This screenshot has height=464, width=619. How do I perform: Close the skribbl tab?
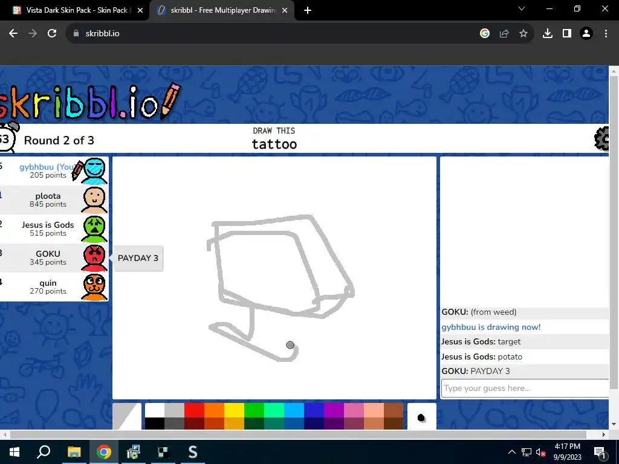pyautogui.click(x=285, y=11)
